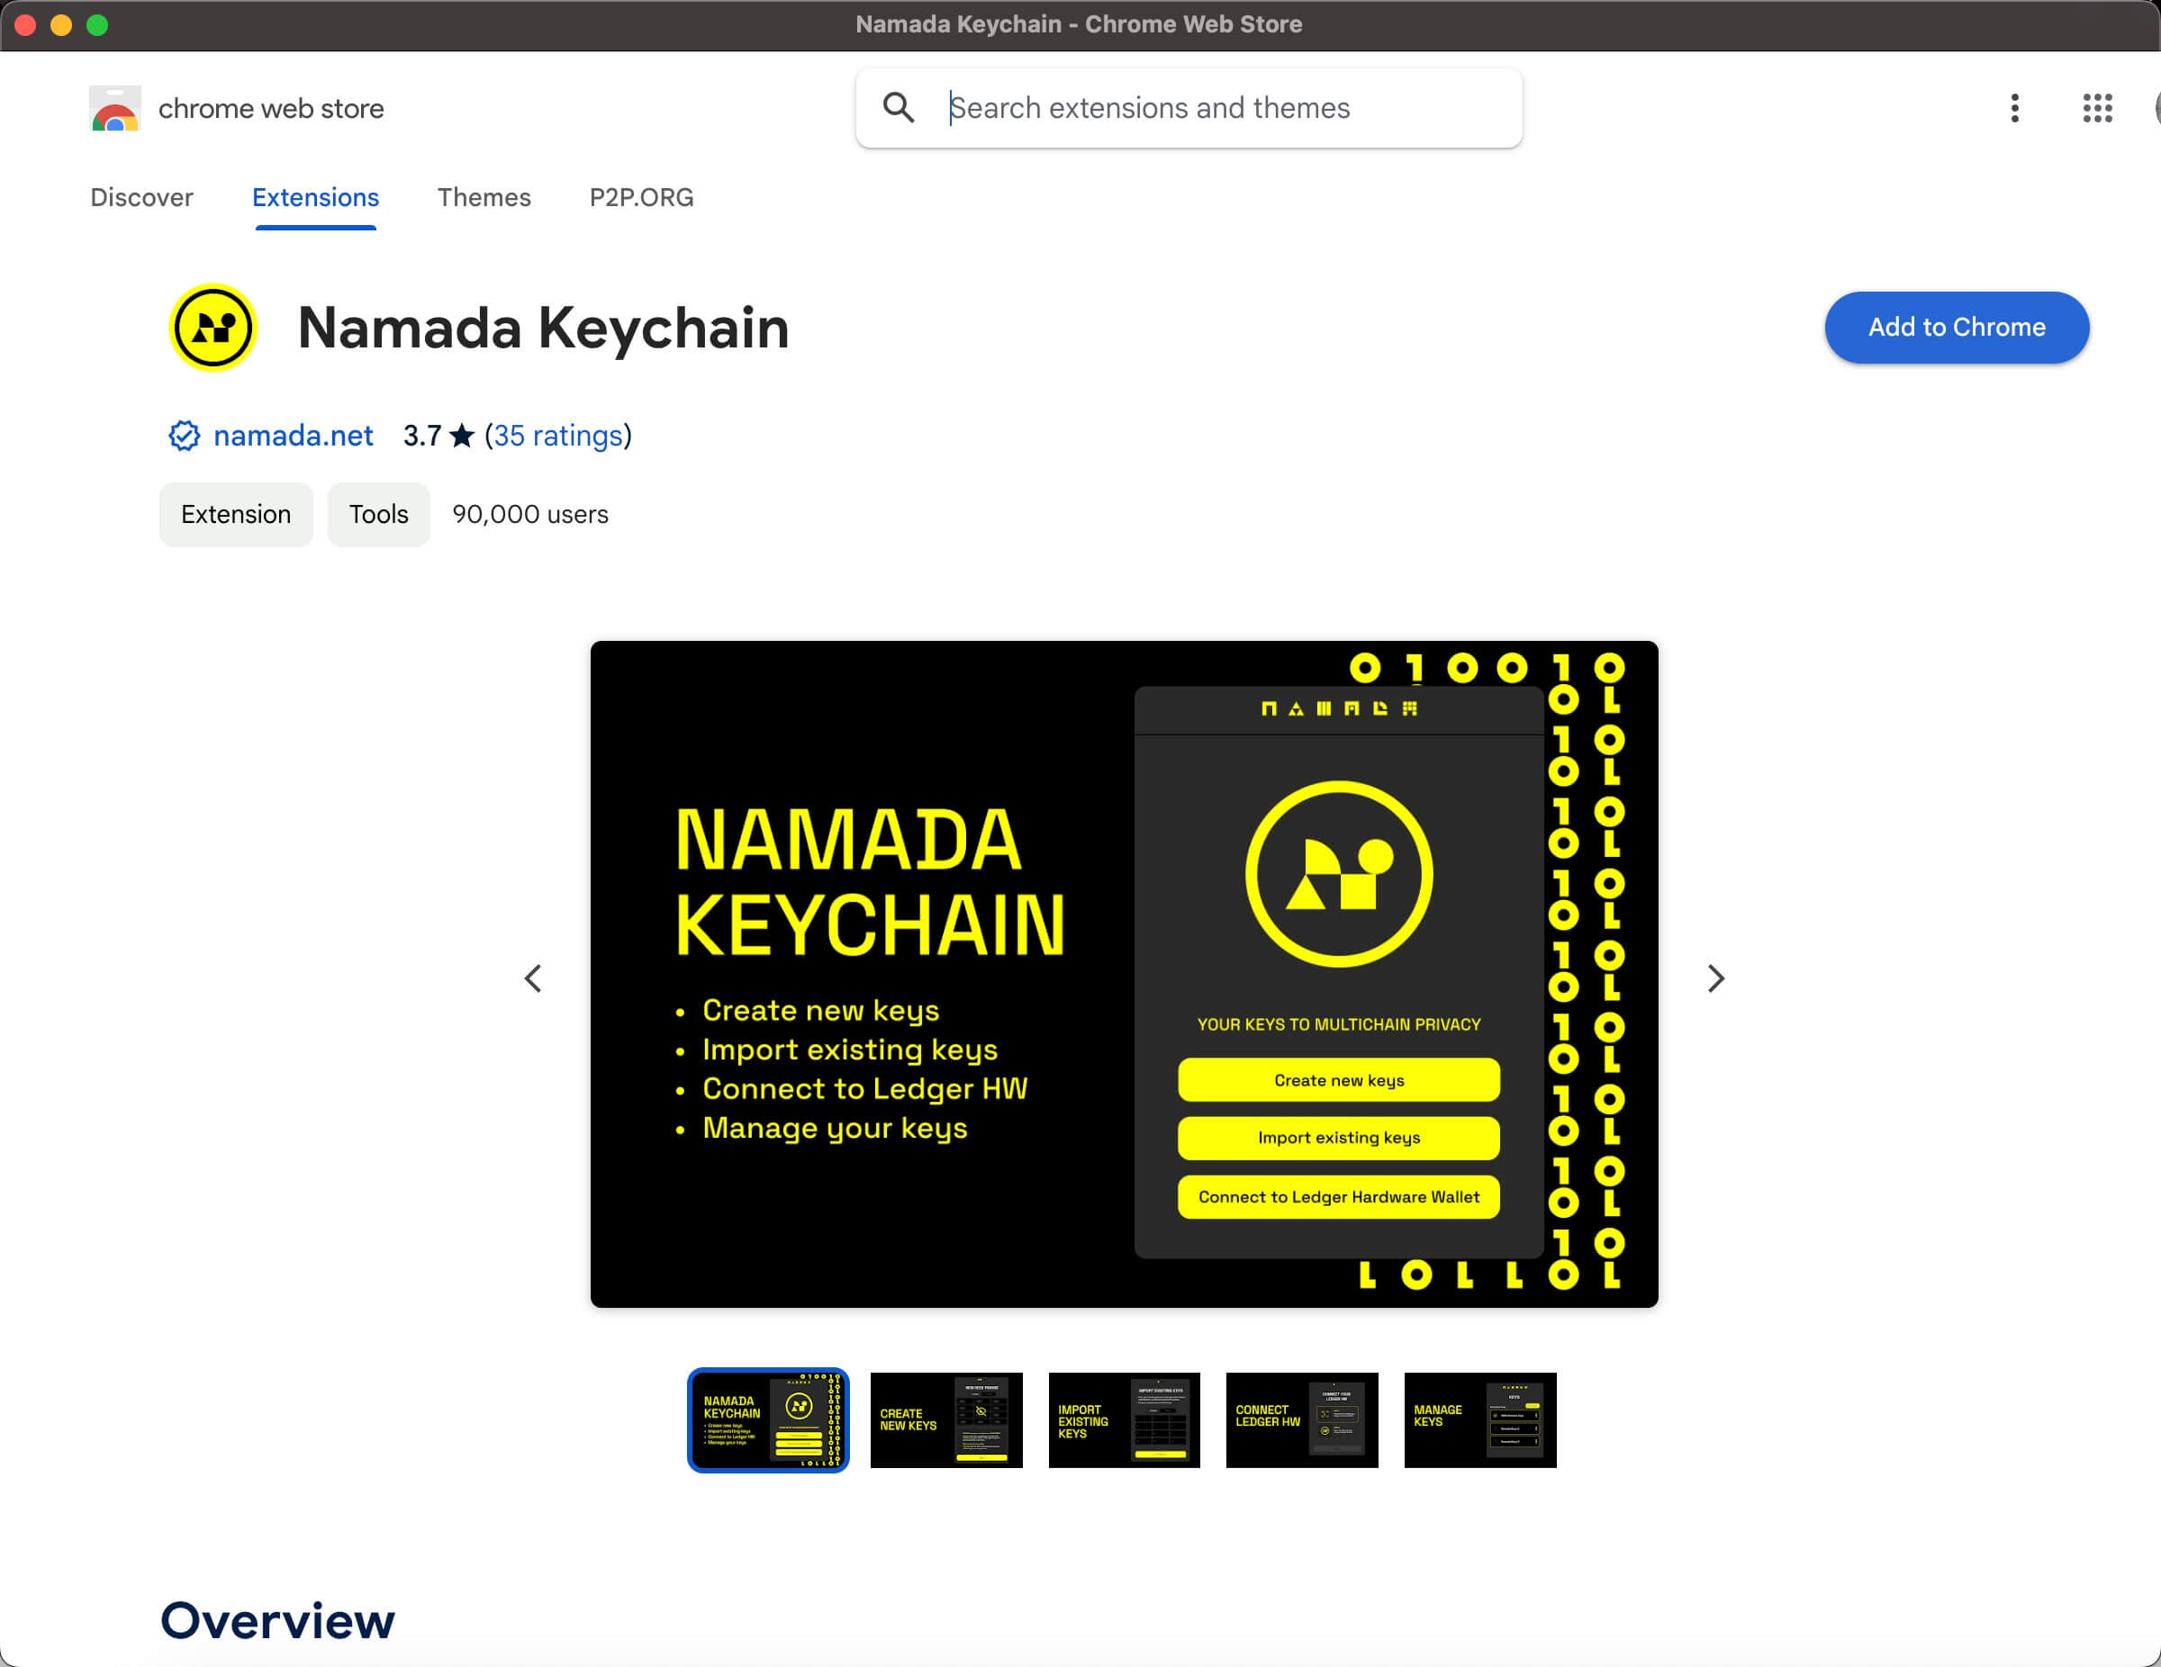Show the previous screenshot with left arrow
The image size is (2161, 1667).
click(533, 978)
